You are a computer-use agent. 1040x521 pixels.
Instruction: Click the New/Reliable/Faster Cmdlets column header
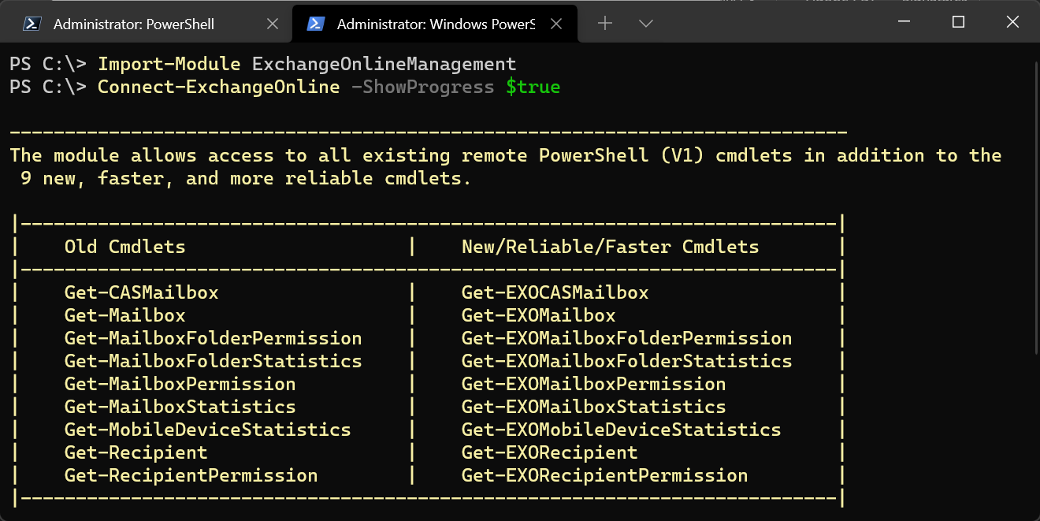click(x=611, y=246)
